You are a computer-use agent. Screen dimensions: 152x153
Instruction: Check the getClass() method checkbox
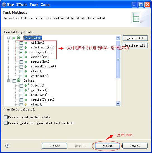pyautogui.click(x=21, y=91)
